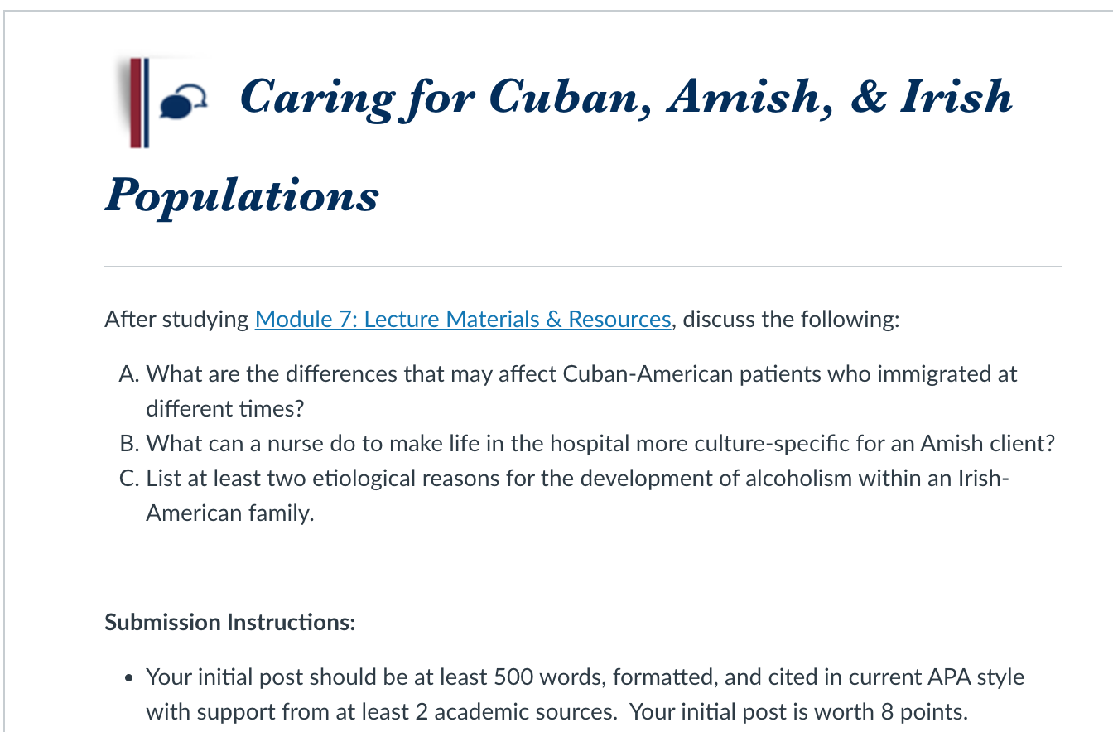This screenshot has width=1113, height=732.
Task: Click the list marker letter "B."
Action: click(129, 443)
